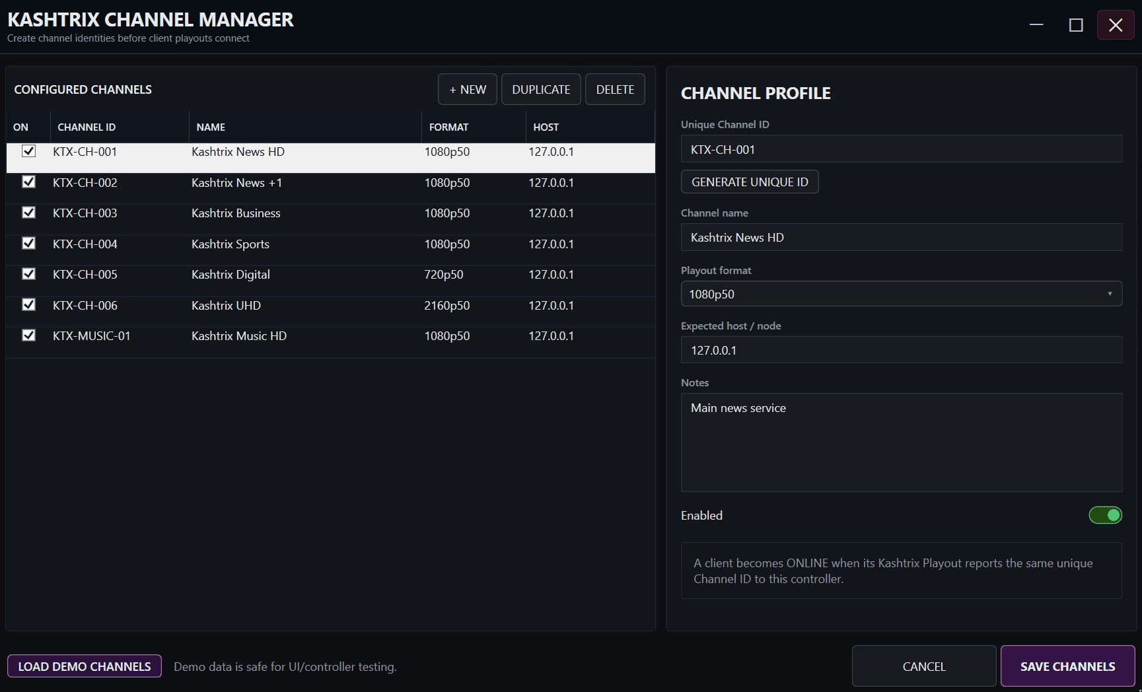Click the HOST column header
This screenshot has height=692, width=1142.
(590, 127)
